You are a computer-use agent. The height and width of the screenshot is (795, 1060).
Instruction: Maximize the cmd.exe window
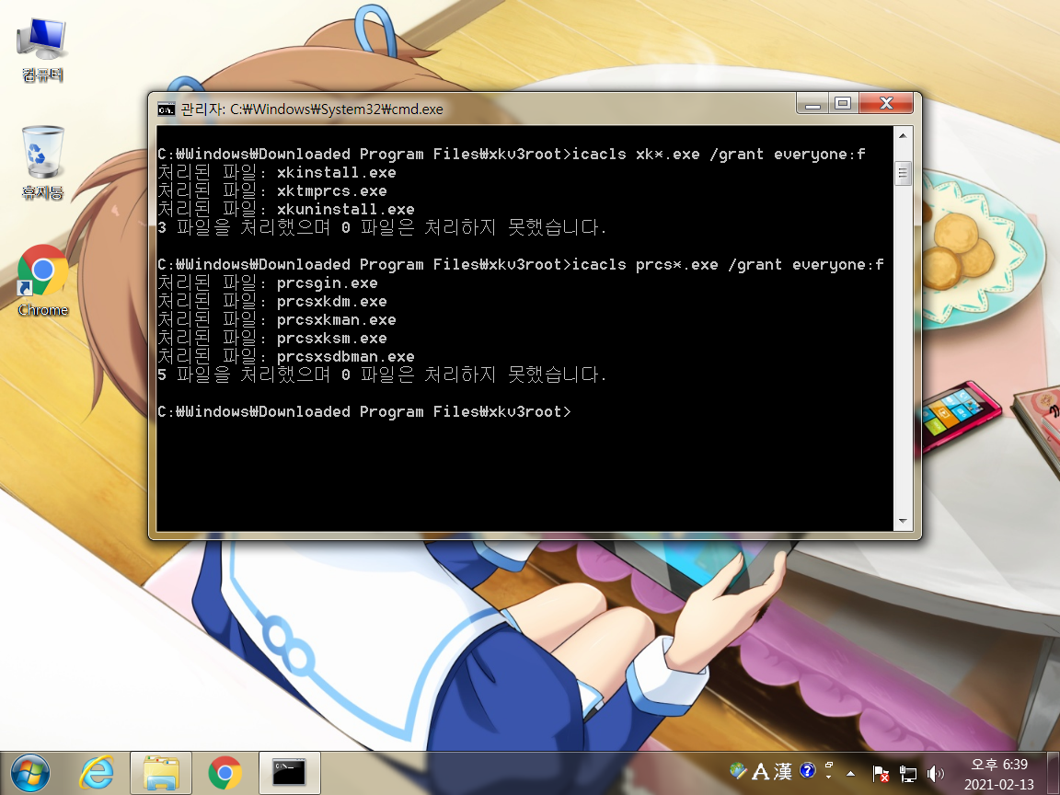click(x=843, y=103)
